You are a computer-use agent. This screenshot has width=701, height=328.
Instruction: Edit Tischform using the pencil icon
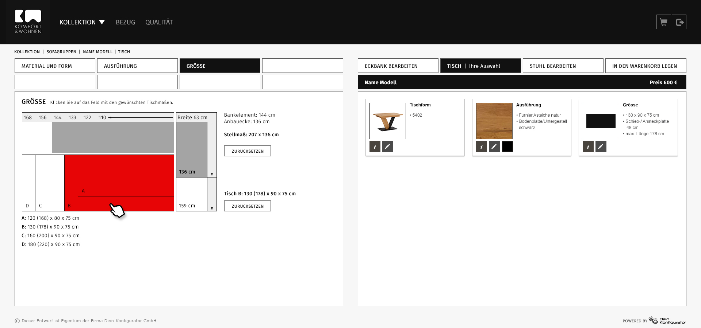[x=387, y=147]
